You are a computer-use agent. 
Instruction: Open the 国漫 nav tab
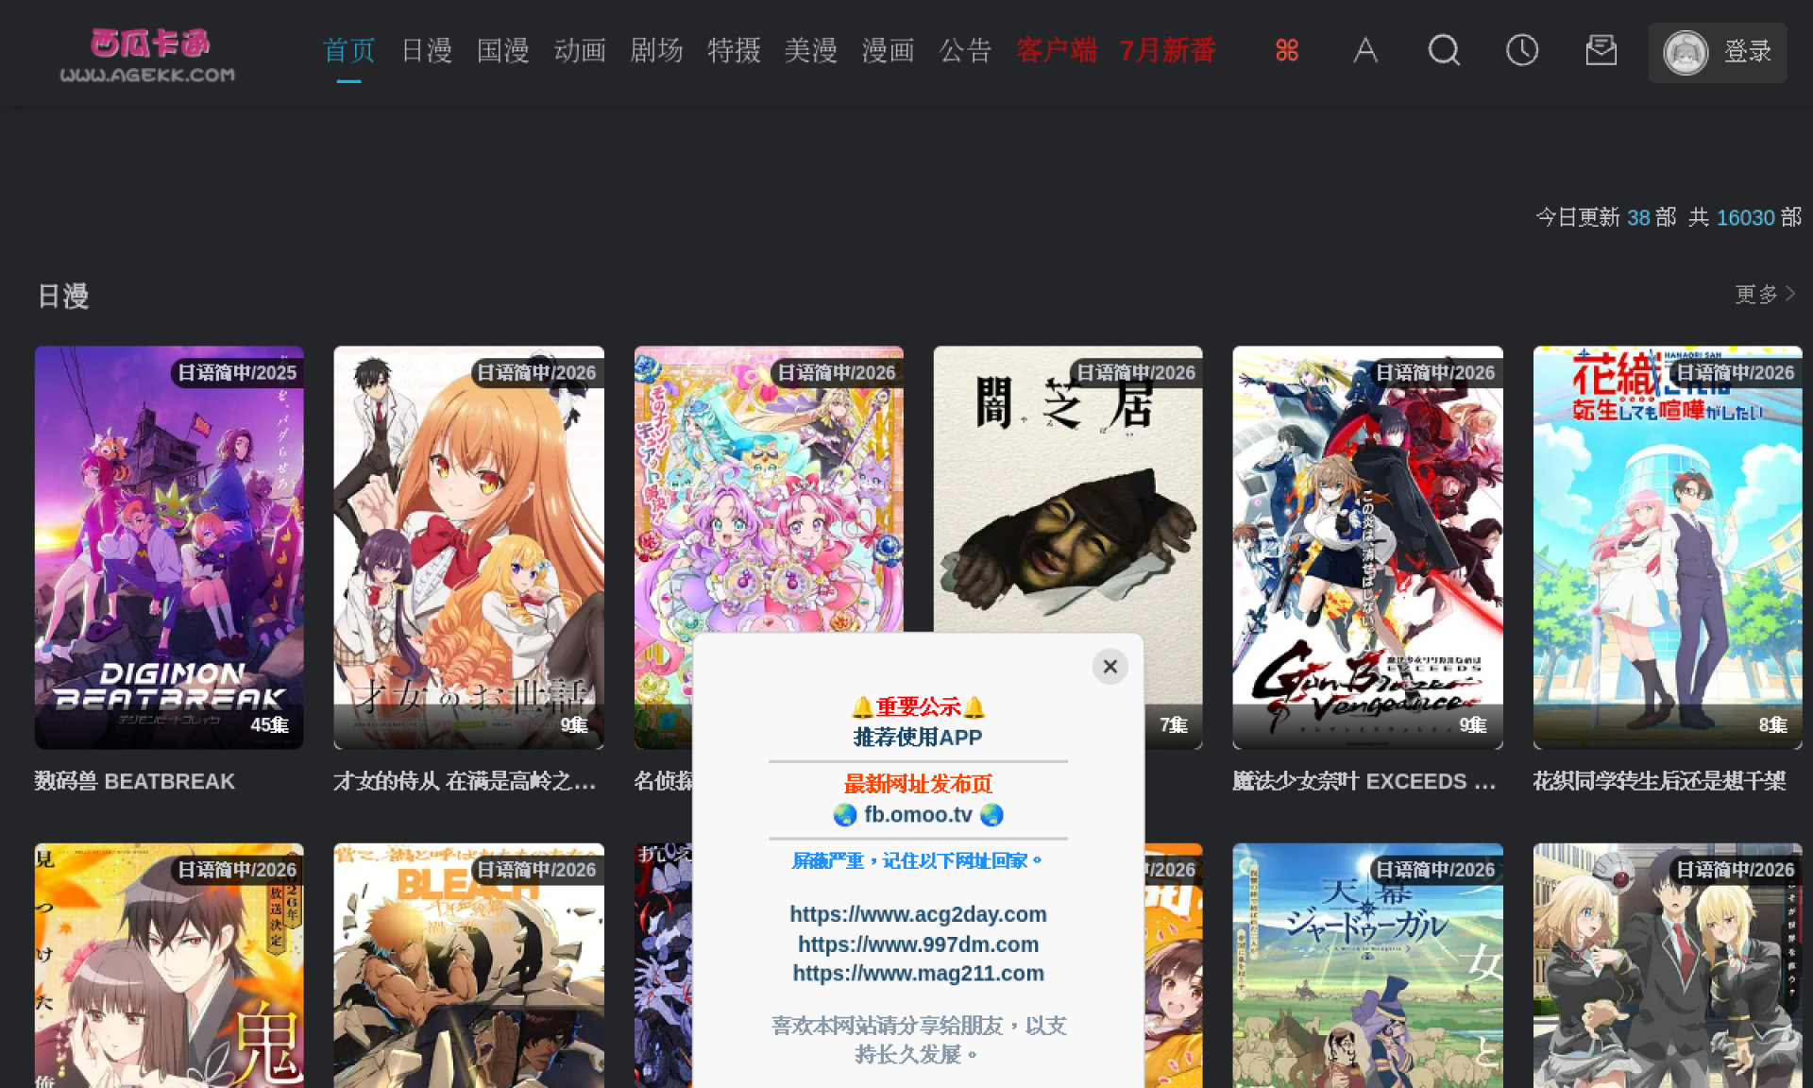coord(502,50)
